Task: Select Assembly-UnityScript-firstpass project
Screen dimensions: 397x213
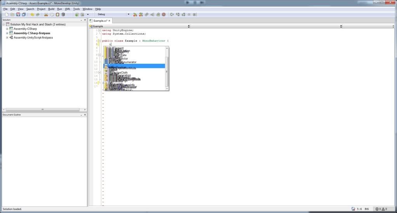Action: pyautogui.click(x=33, y=38)
